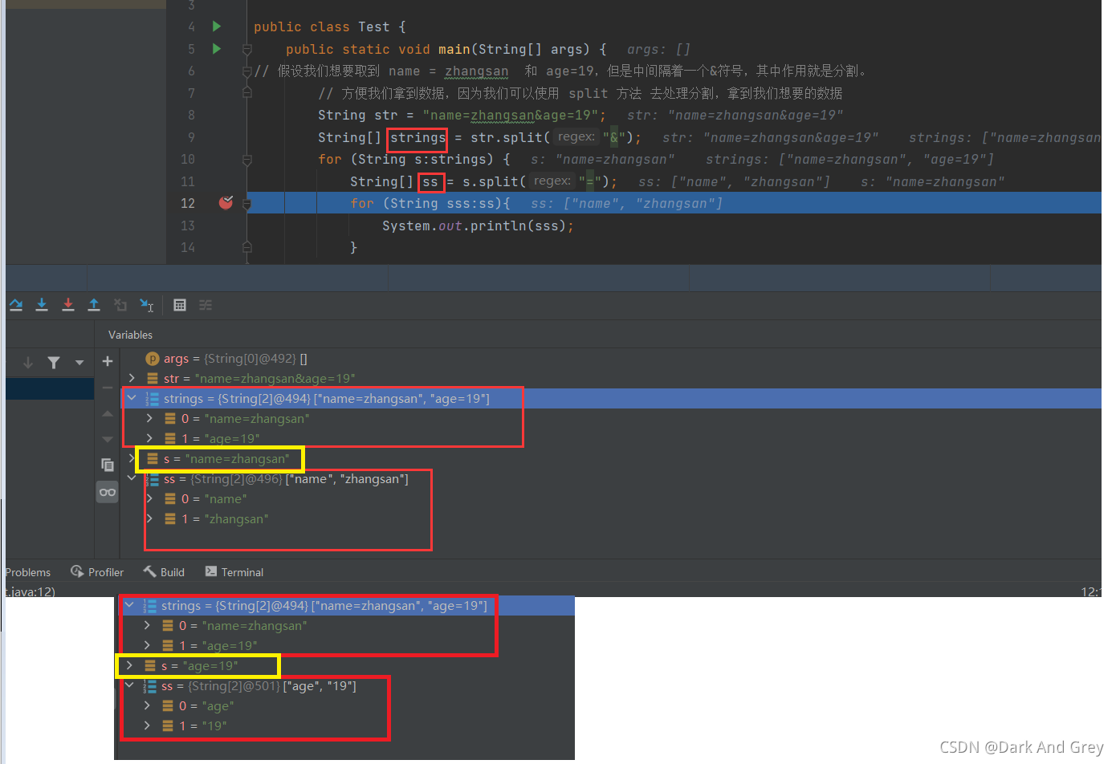This screenshot has height=764, width=1116.
Task: Click the Variables panel tab
Action: 130,335
